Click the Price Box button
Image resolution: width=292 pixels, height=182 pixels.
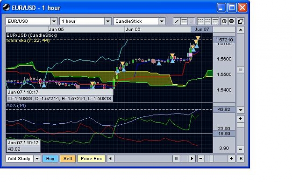[x=91, y=159]
